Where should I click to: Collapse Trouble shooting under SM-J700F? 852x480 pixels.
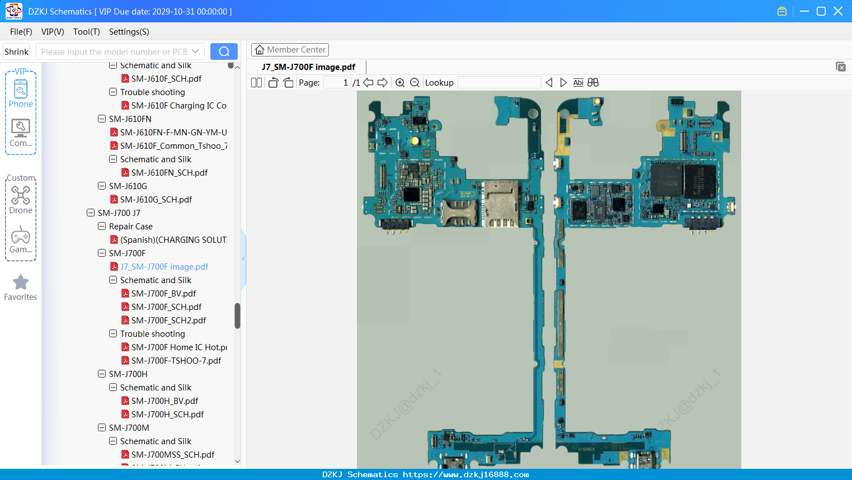tap(113, 333)
